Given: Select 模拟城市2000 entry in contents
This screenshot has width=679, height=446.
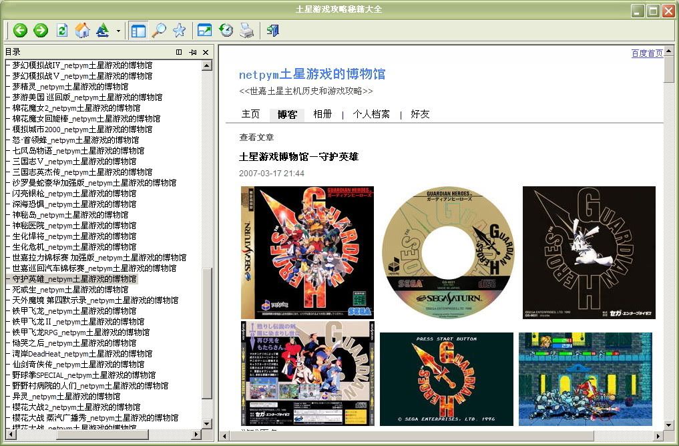Looking at the screenshot, I should tap(82, 130).
